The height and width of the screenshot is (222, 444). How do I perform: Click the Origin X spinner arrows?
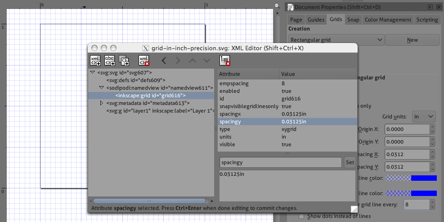432,129
